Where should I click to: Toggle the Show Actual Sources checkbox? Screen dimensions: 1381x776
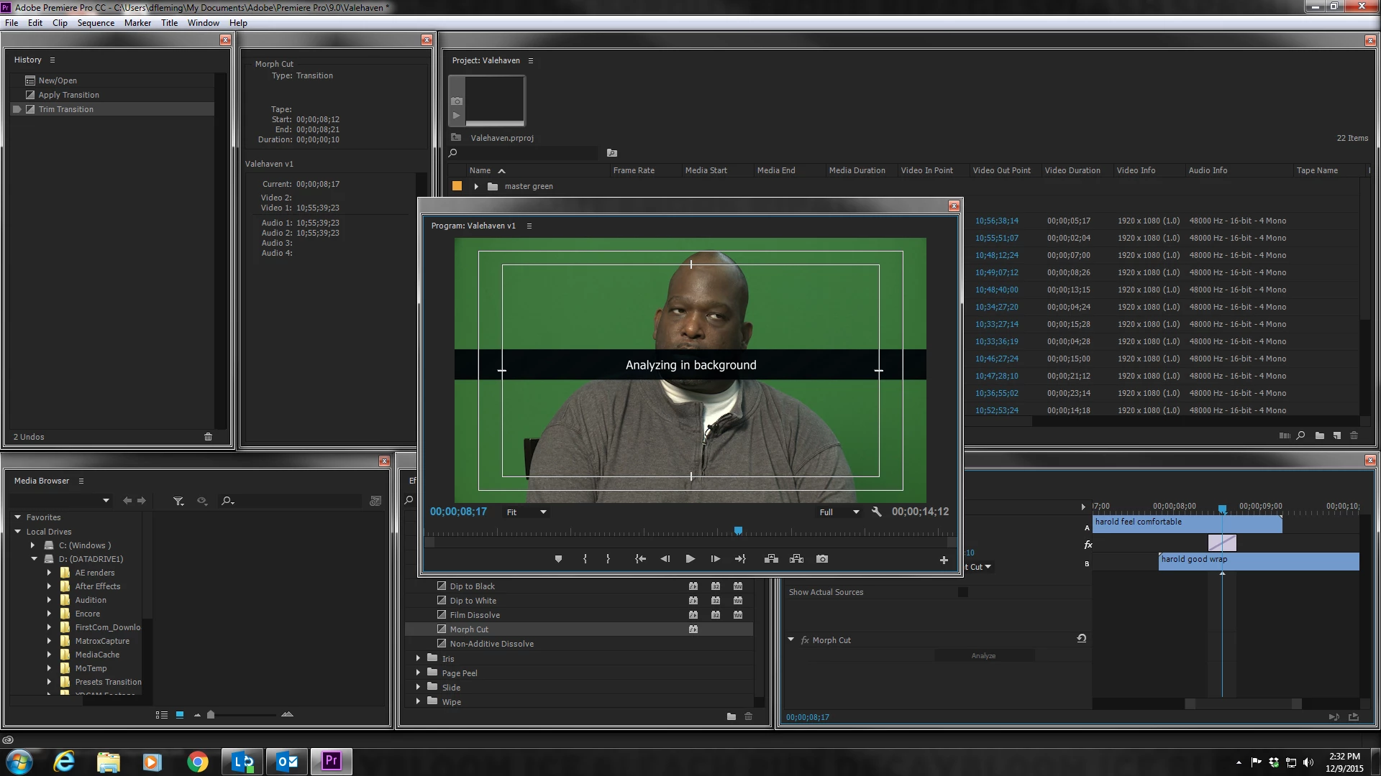click(x=962, y=592)
